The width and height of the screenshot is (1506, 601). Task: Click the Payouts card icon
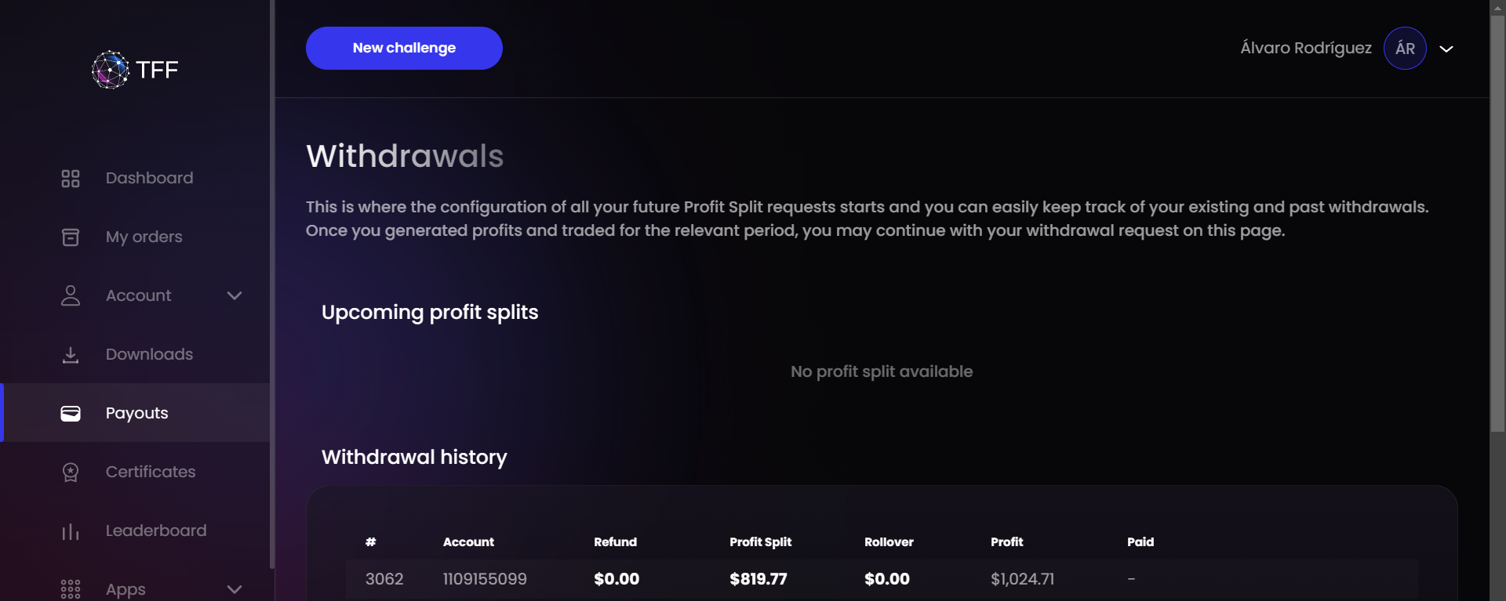tap(71, 413)
